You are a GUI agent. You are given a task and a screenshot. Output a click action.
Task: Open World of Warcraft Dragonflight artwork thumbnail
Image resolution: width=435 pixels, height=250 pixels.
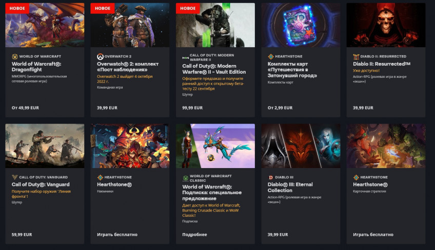[x=45, y=25]
